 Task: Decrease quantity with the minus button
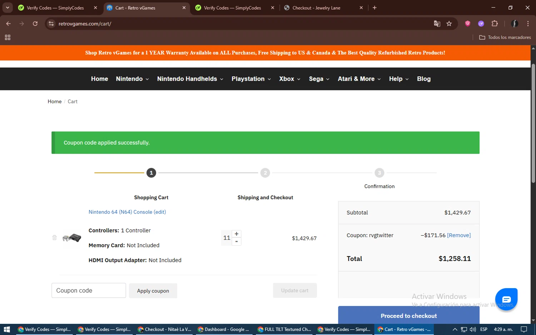[237, 242]
